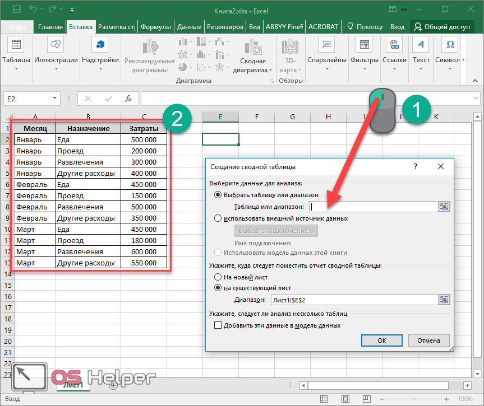The width and height of the screenshot is (484, 406).
Task: Click the Отмена button
Action: (x=428, y=340)
